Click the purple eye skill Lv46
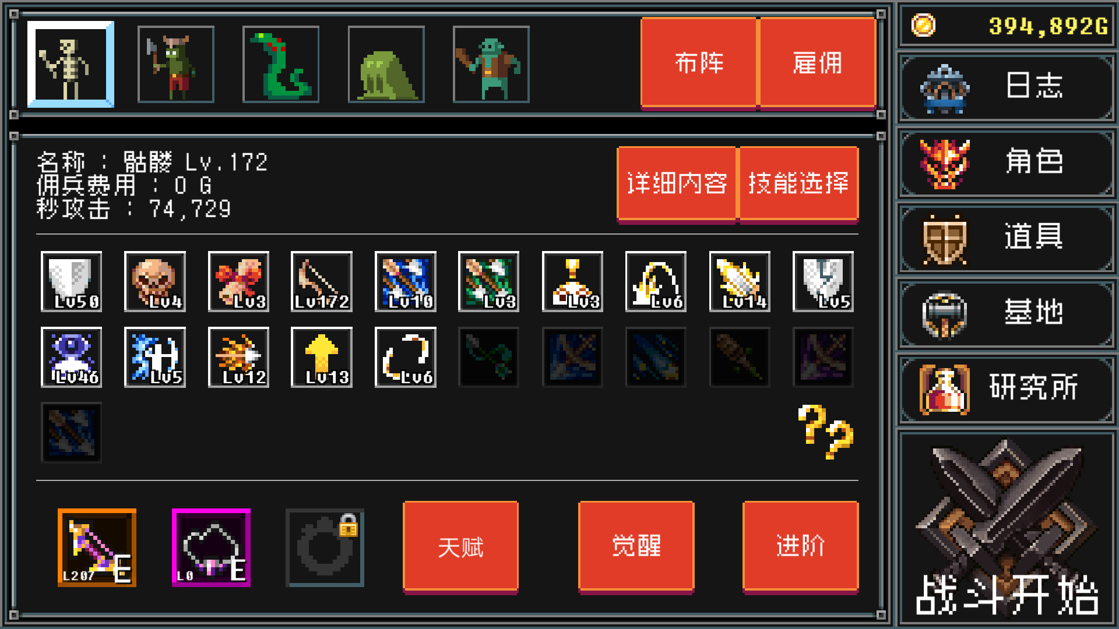The width and height of the screenshot is (1119, 629). point(71,357)
